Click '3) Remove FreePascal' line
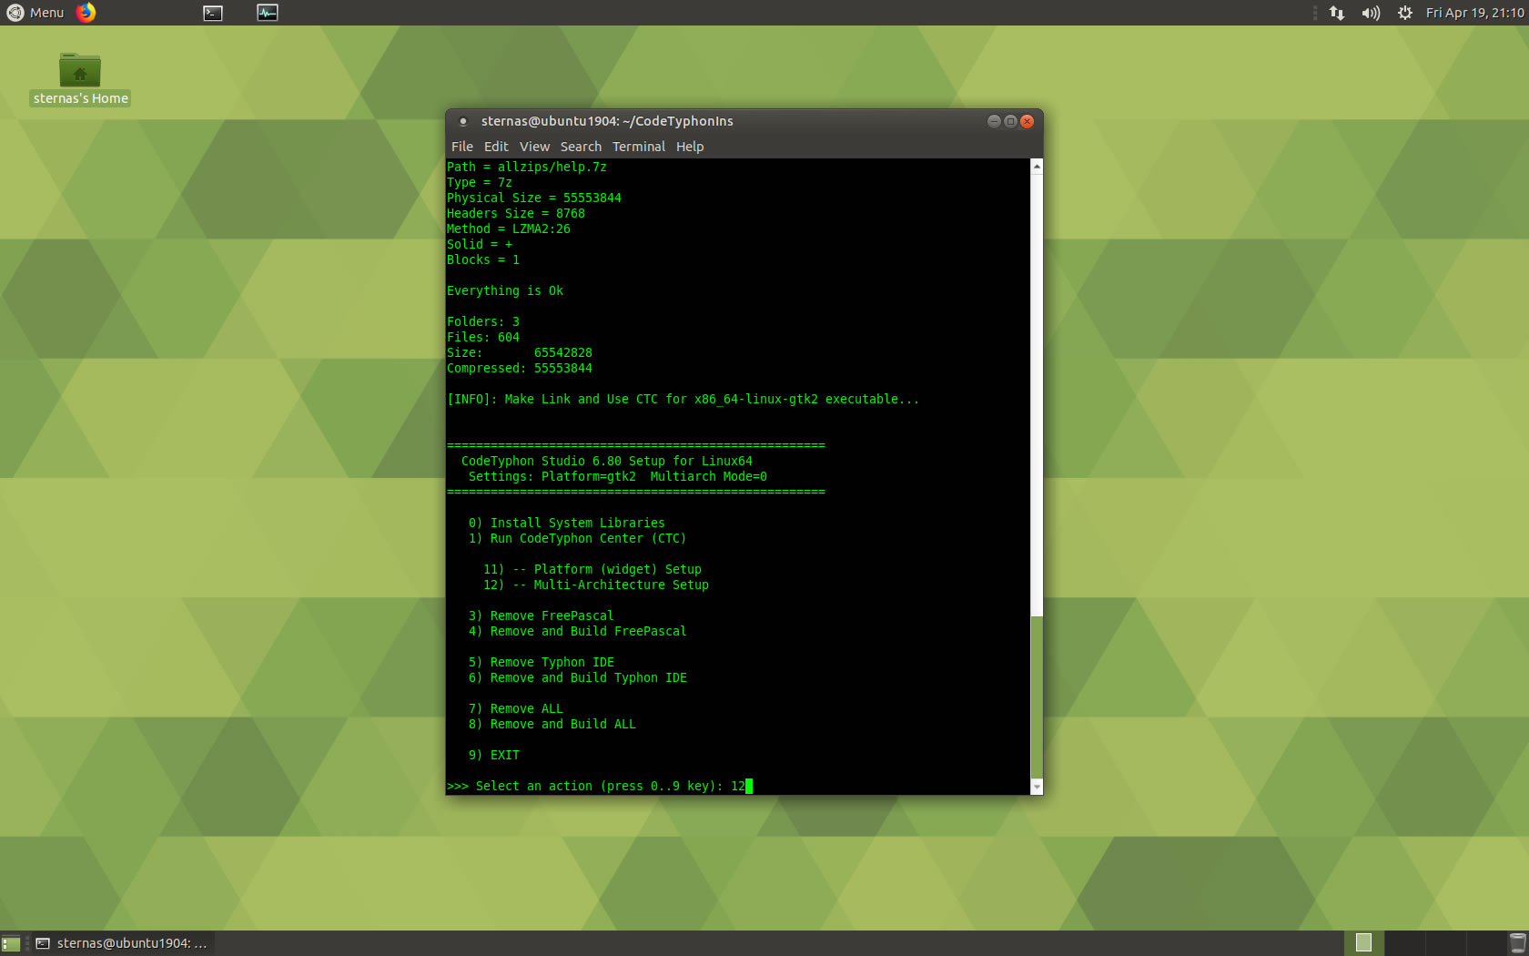The width and height of the screenshot is (1529, 956). pos(542,615)
